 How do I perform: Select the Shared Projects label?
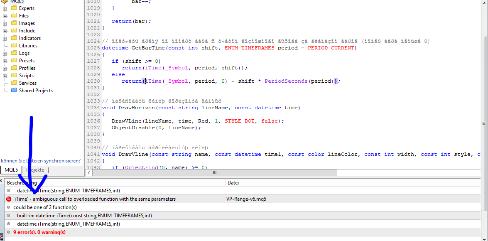coord(36,91)
